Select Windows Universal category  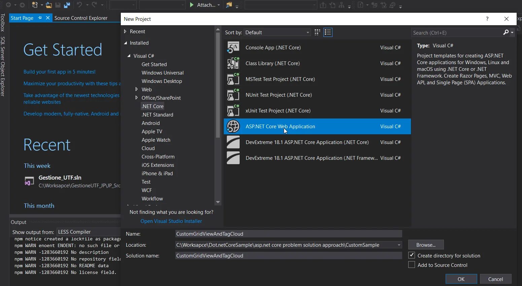[163, 73]
